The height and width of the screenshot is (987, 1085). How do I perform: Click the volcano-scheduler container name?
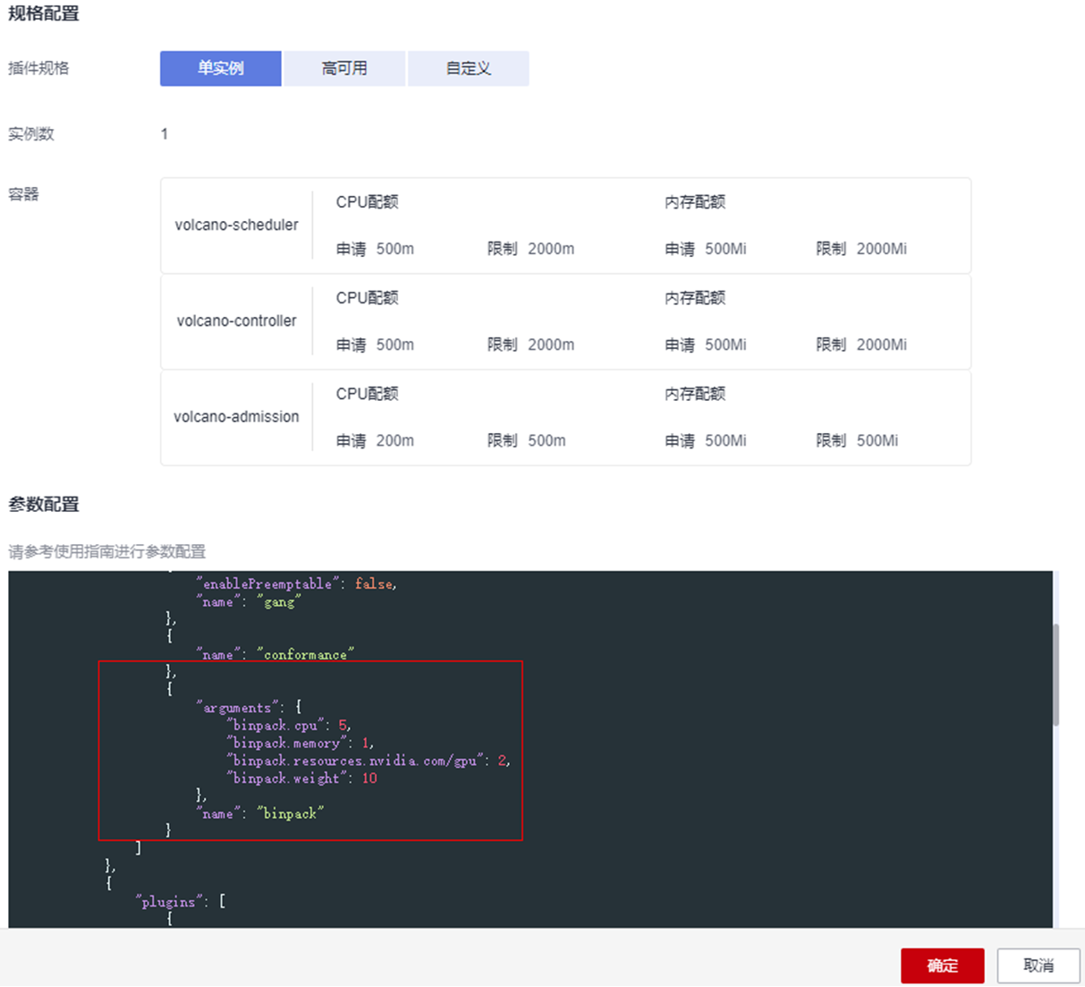[236, 225]
